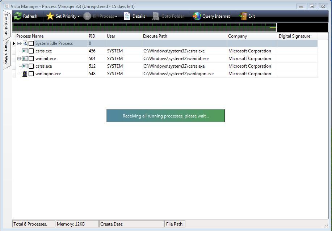Viewport: 332px width, 231px height.
Task: Click the receiving processes progress banner
Action: (x=165, y=115)
